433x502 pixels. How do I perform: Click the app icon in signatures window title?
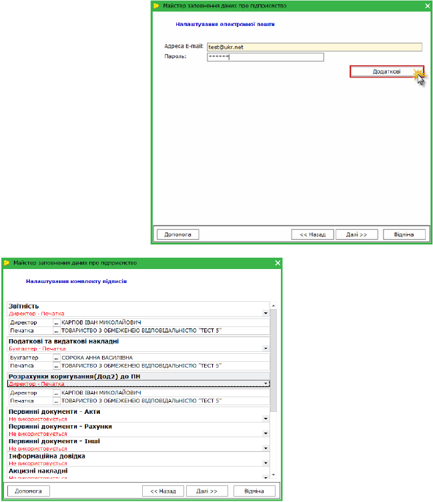pos(7,263)
